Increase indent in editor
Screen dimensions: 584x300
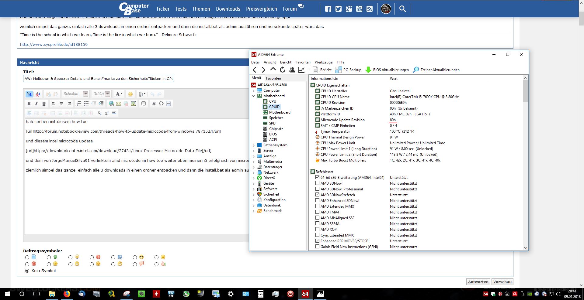[x=101, y=104]
